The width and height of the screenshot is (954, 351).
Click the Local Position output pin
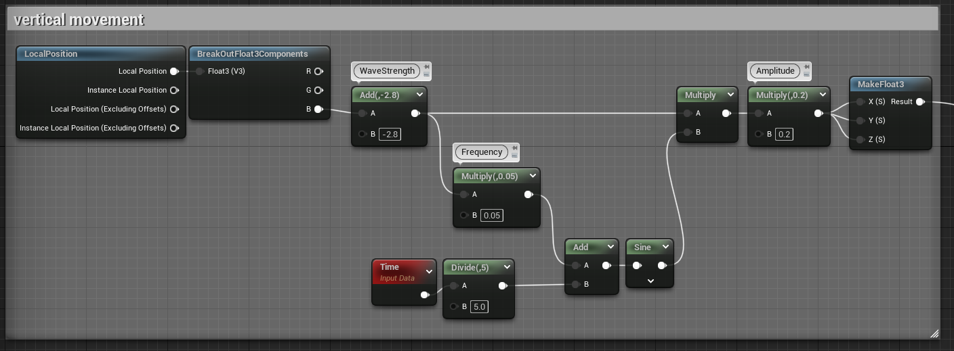(x=174, y=71)
